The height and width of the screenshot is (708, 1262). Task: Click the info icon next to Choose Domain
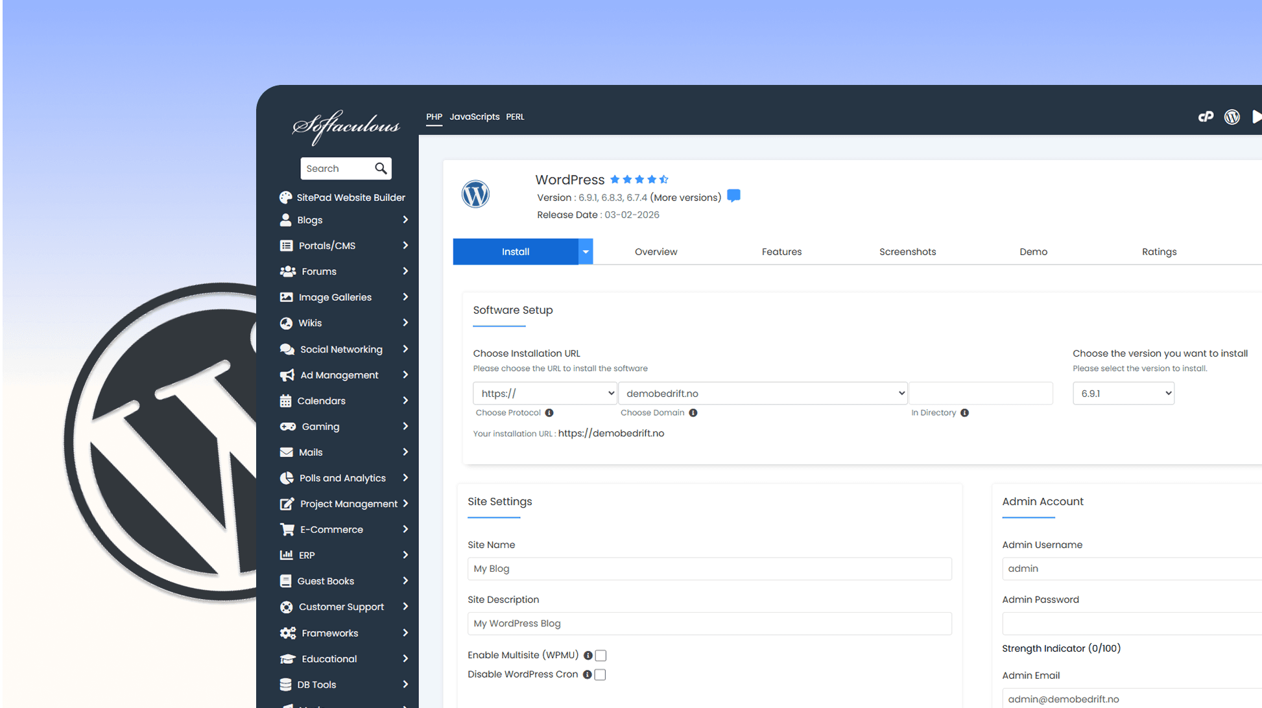[693, 412]
